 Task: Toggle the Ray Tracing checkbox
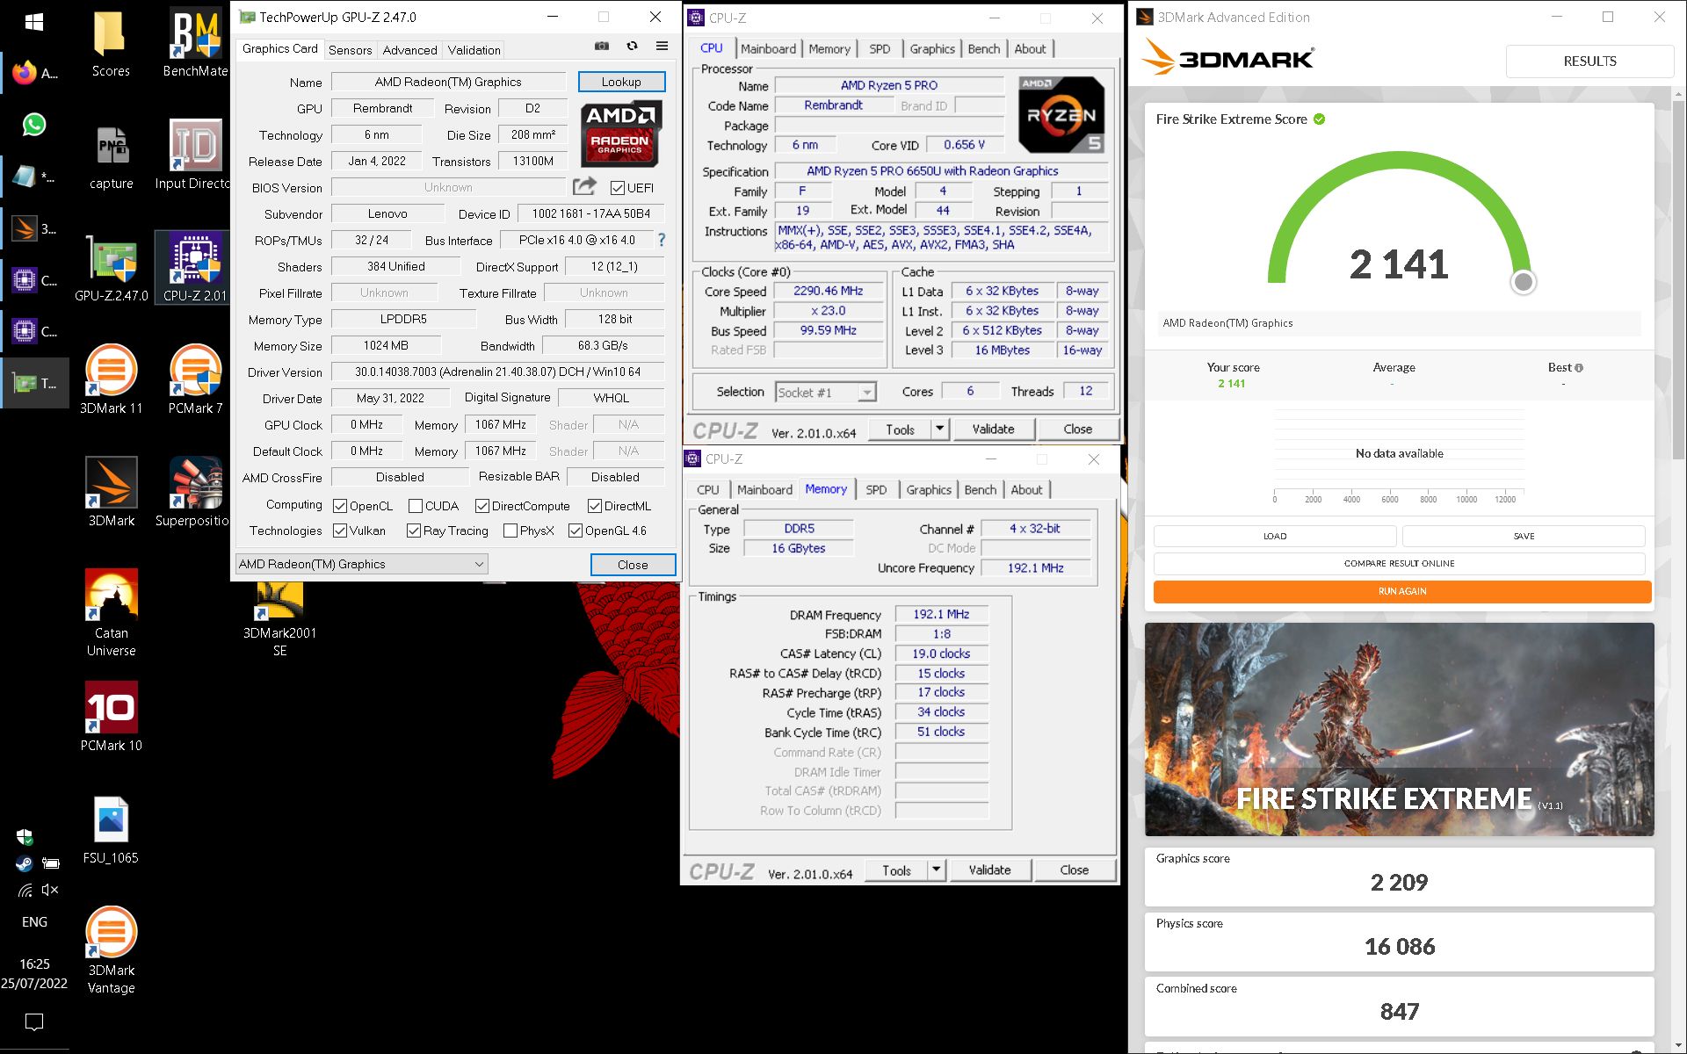click(414, 531)
